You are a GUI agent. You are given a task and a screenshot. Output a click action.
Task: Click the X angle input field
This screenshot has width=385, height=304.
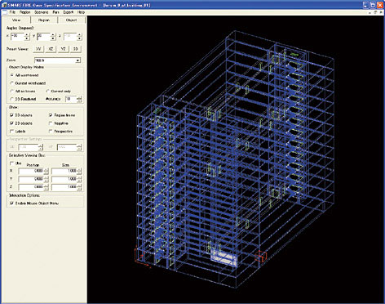click(17, 36)
